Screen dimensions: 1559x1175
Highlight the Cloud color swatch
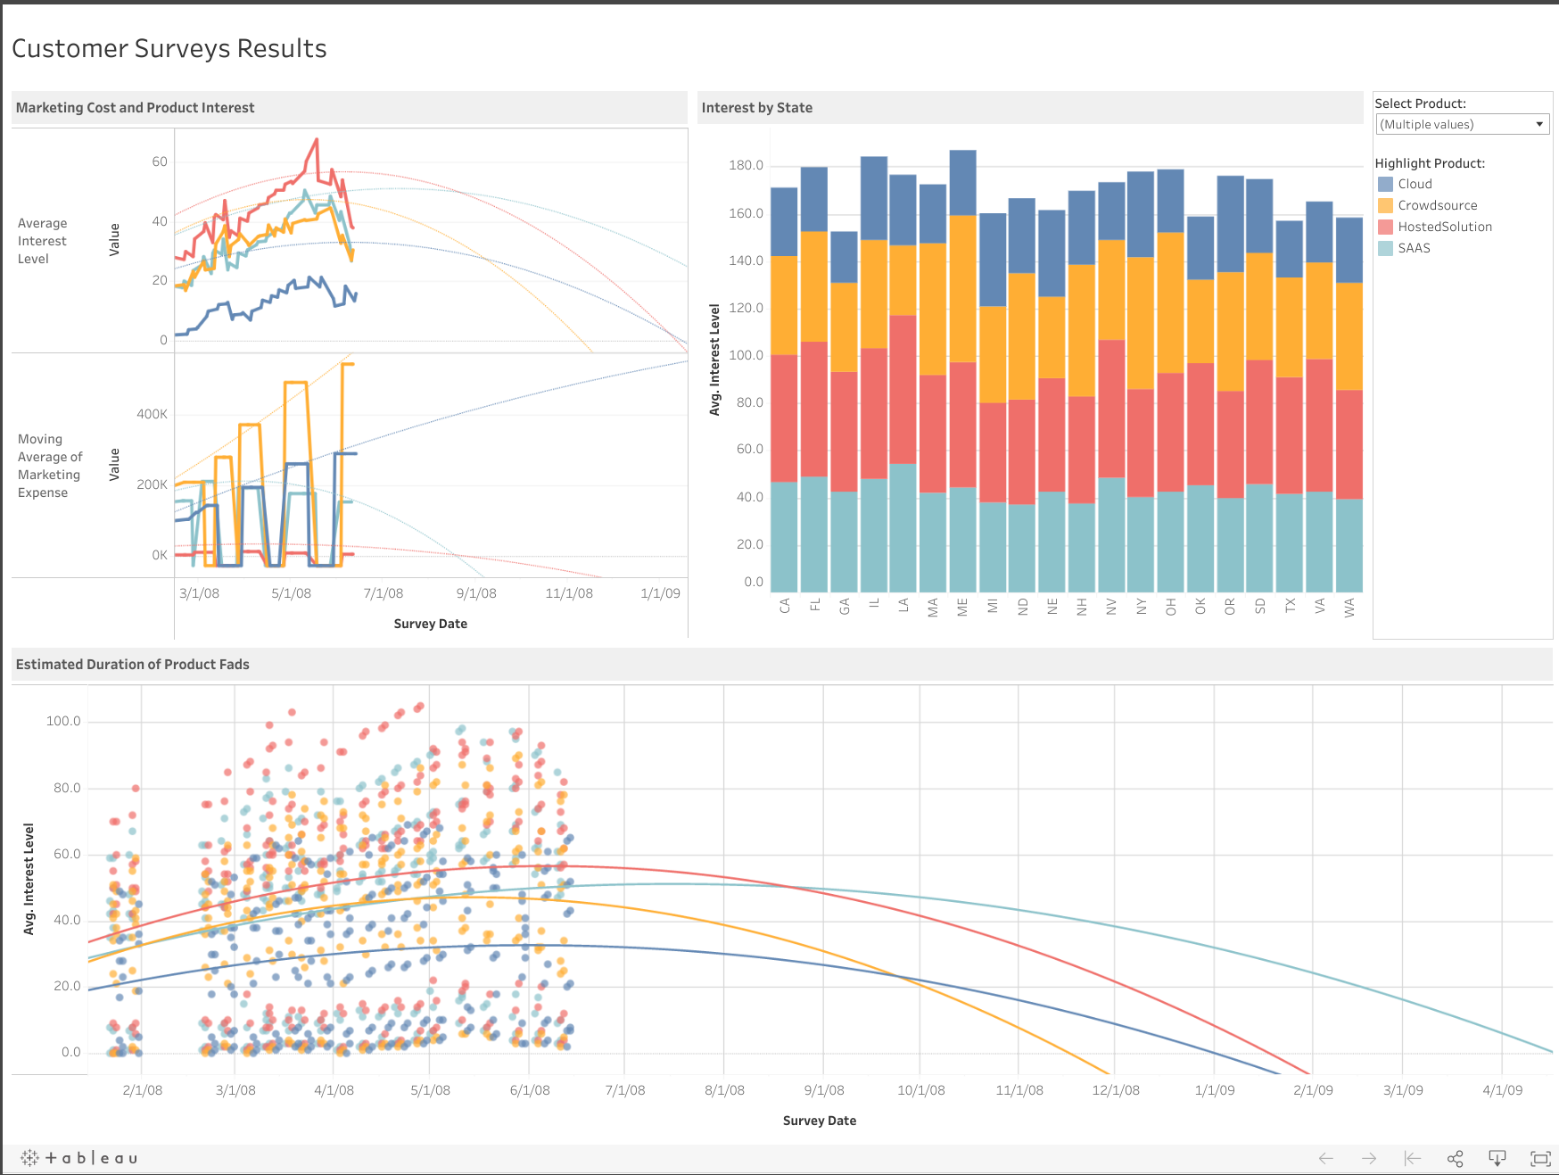point(1385,184)
